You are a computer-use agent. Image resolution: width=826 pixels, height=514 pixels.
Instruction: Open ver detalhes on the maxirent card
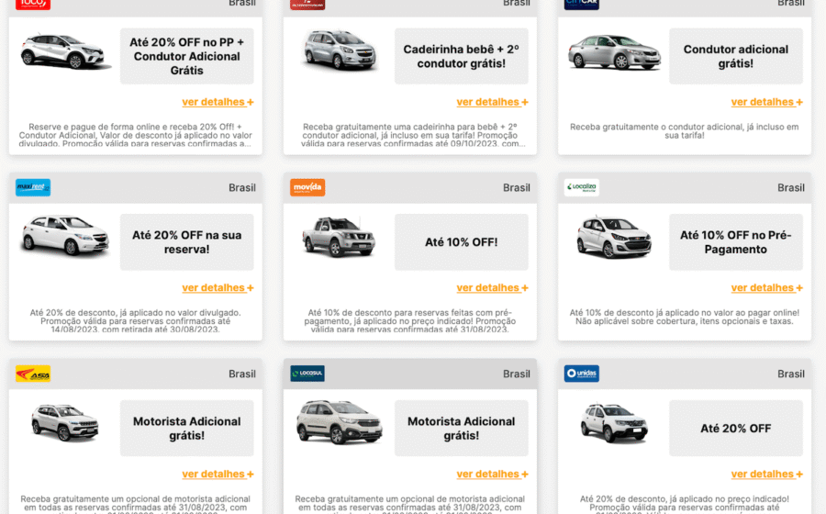pos(218,288)
